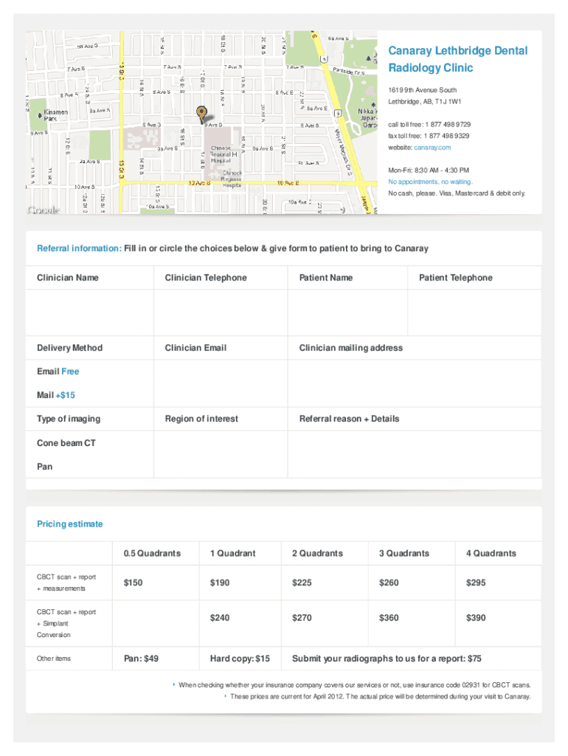Click the $190 price for 1 Quadrant
This screenshot has height=756, width=568.
click(x=220, y=583)
